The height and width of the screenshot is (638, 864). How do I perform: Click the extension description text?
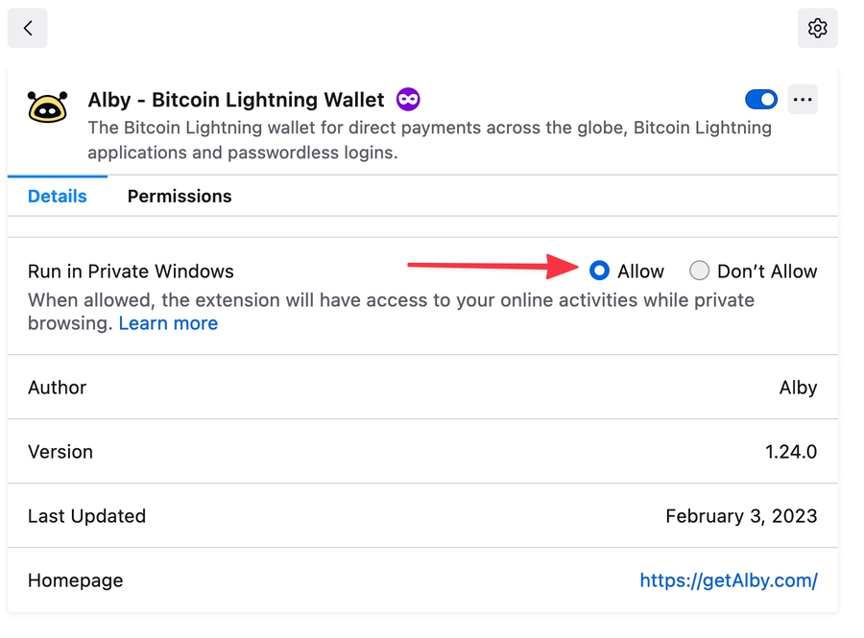tap(429, 140)
